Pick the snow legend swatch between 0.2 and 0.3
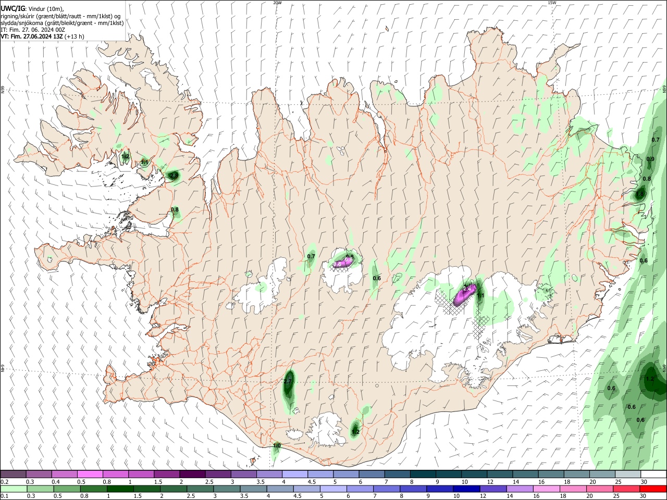The height and width of the screenshot is (500, 667). pos(13,474)
